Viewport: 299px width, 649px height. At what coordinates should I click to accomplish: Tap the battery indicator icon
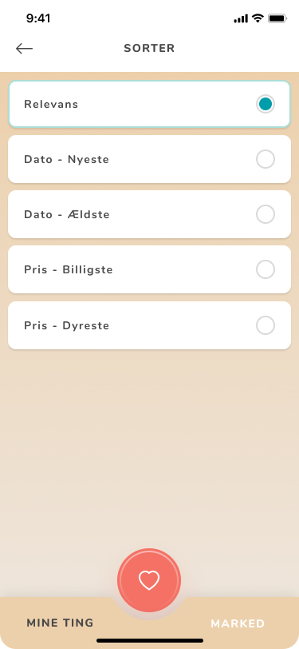pos(277,18)
